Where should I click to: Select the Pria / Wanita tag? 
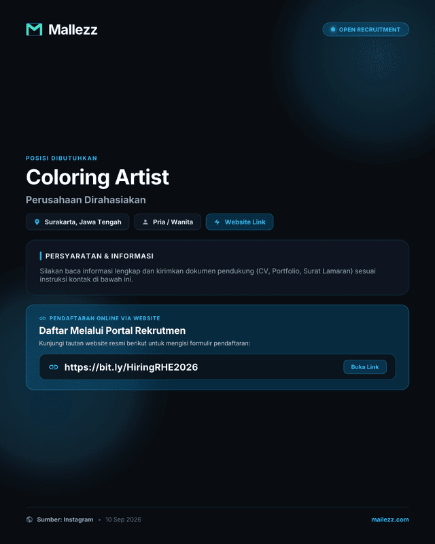[168, 222]
